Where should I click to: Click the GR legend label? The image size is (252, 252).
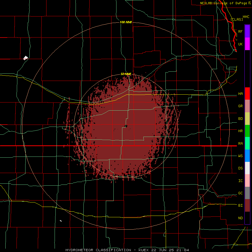click(x=240, y=106)
